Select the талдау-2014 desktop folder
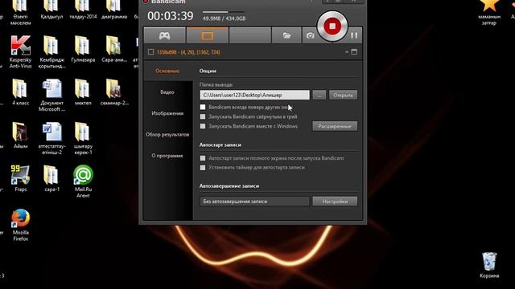This screenshot has width=515, height=289. point(83,10)
